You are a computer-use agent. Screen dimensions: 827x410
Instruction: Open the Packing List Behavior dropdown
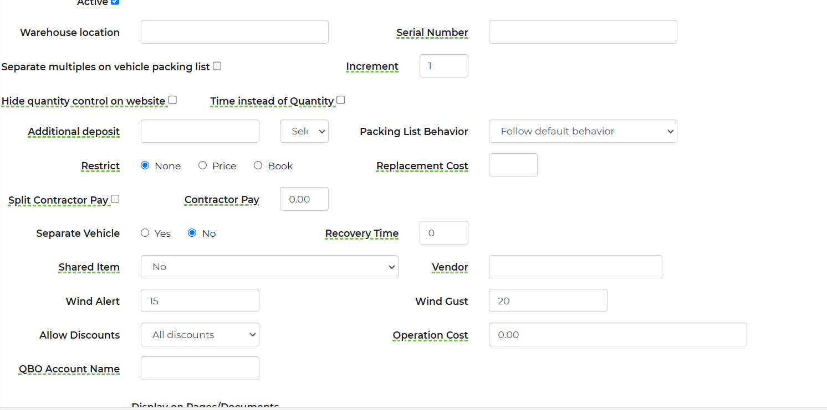(583, 131)
